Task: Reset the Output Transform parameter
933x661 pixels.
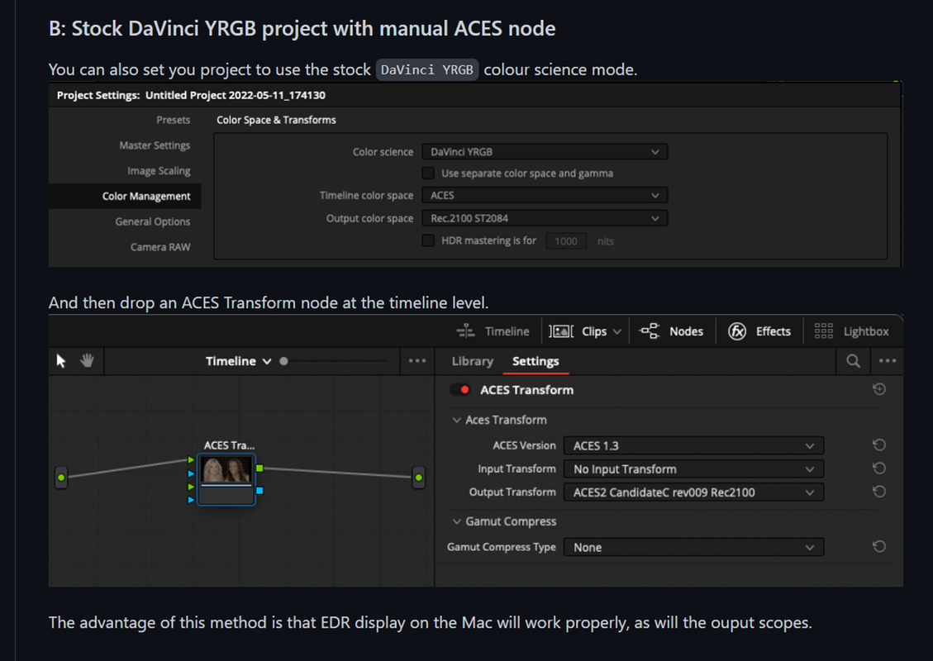Action: click(878, 492)
